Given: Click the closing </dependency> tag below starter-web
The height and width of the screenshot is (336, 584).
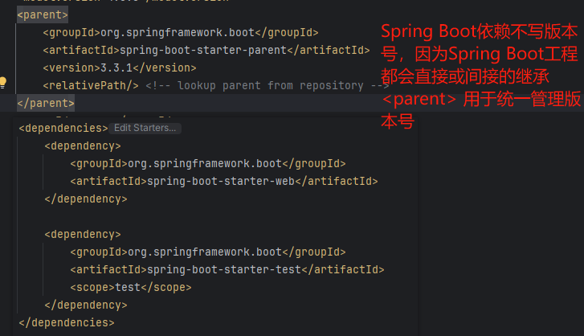Looking at the screenshot, I should click(x=86, y=199).
